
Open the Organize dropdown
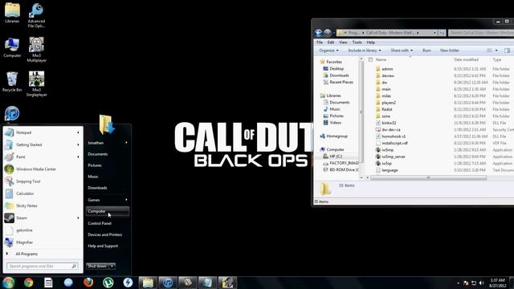click(x=328, y=51)
